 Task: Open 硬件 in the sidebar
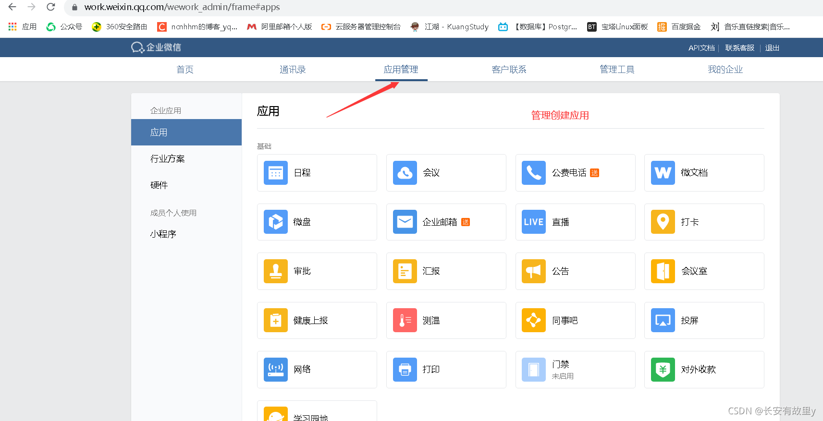[159, 185]
